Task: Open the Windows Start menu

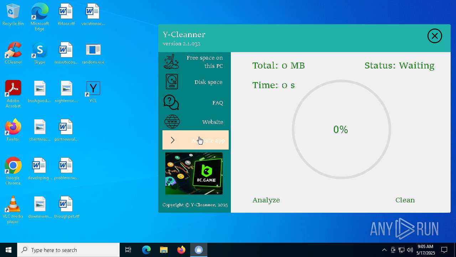Action: (9, 250)
